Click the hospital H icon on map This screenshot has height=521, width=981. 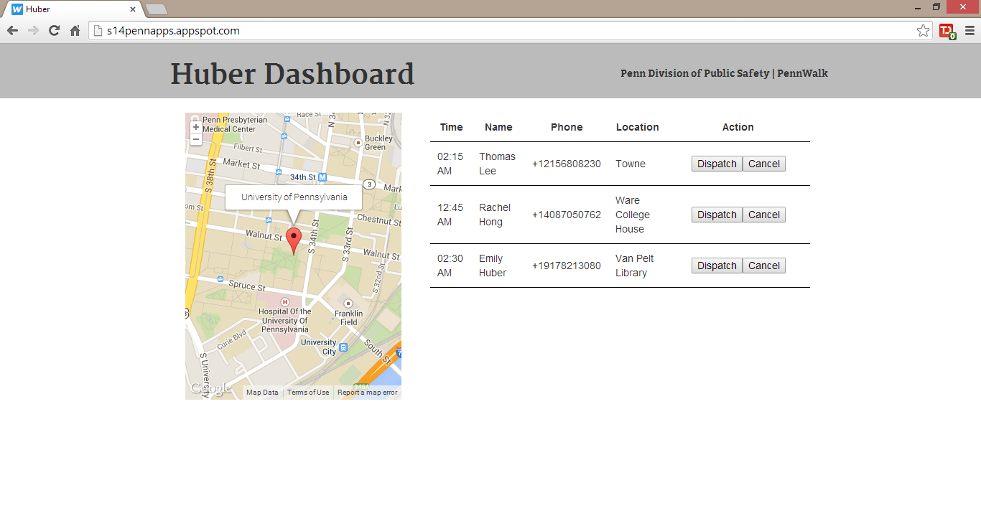pyautogui.click(x=285, y=302)
